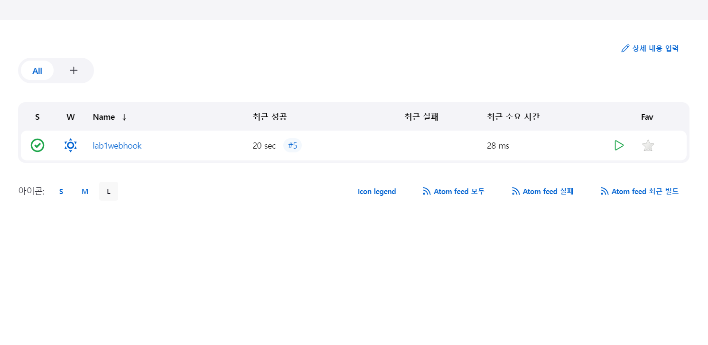Click the RSS icon for Atom feed 실패
The width and height of the screenshot is (708, 345).
click(x=516, y=192)
